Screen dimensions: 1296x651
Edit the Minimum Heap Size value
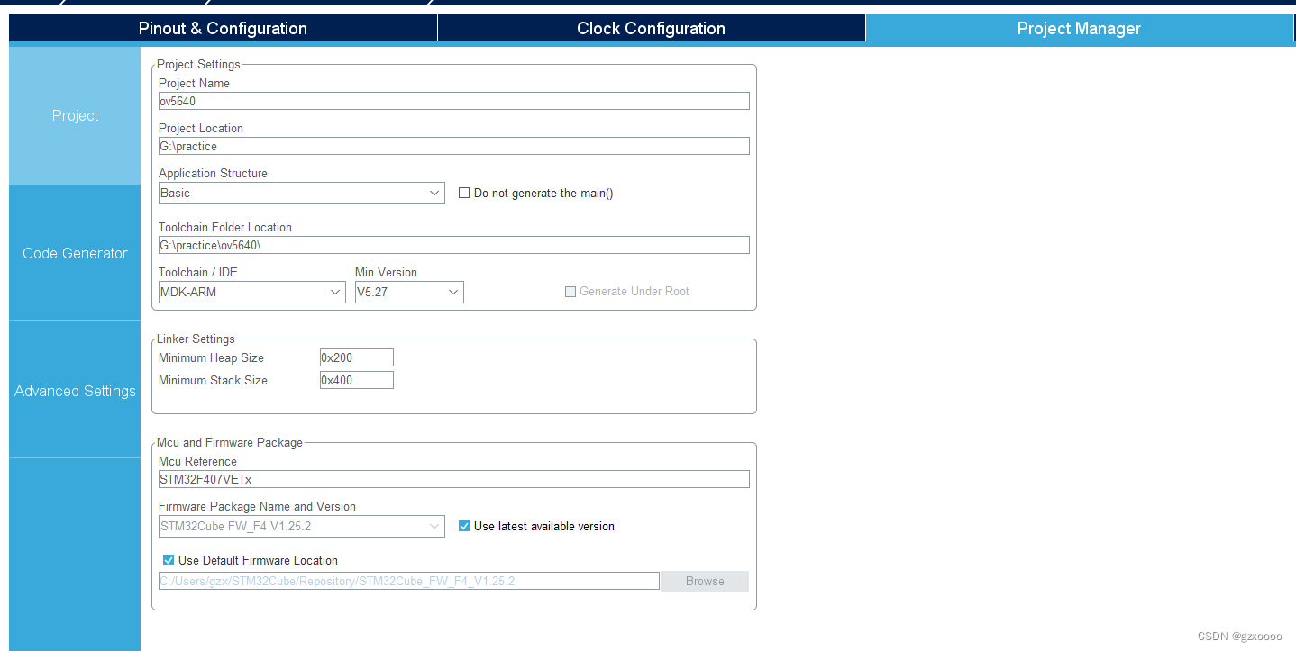(x=356, y=357)
